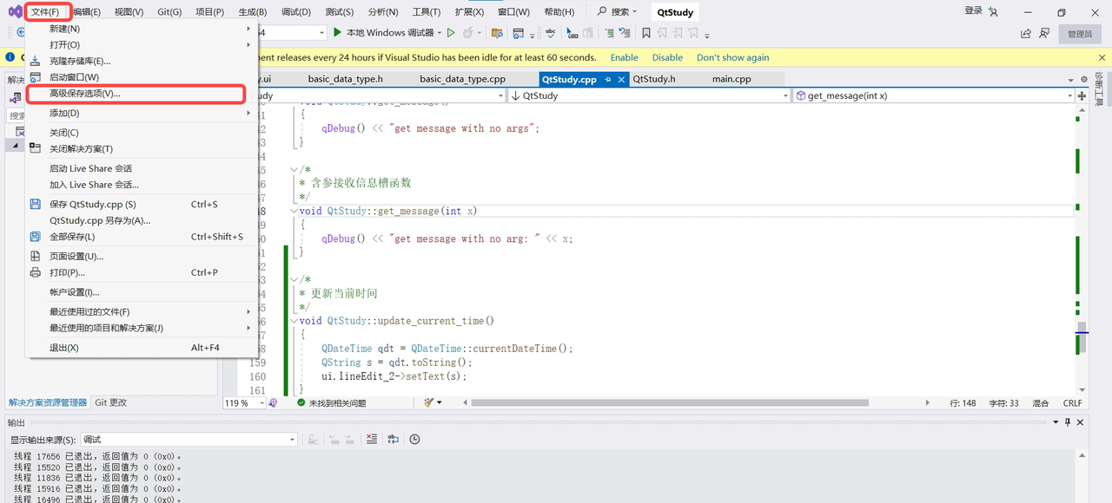The image size is (1112, 503).
Task: Click the Clone Repository download icon
Action: [x=36, y=61]
